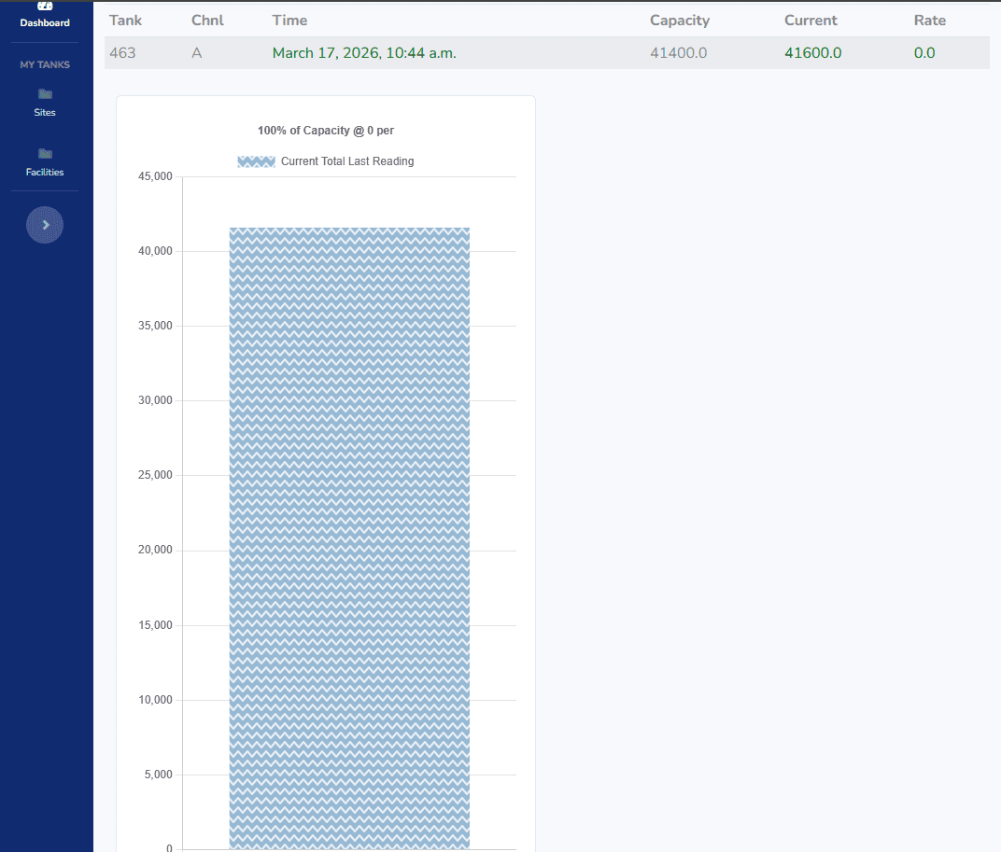
Task: Click the Capacity column header
Action: pyautogui.click(x=680, y=21)
